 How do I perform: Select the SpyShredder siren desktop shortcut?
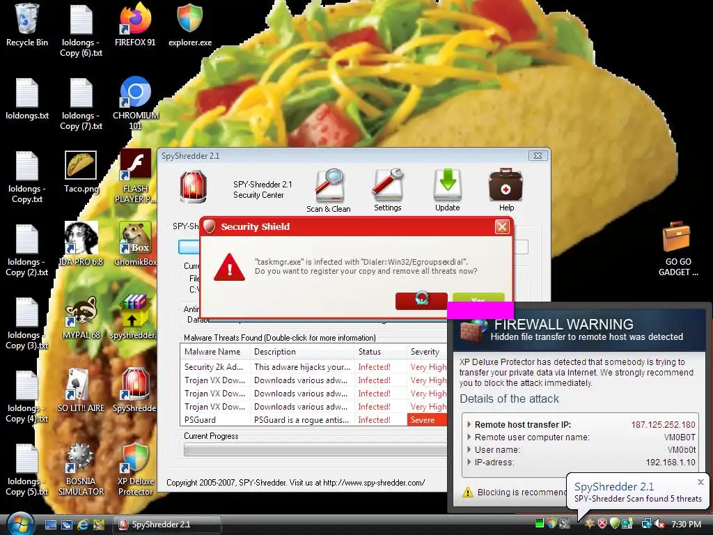pyautogui.click(x=135, y=390)
